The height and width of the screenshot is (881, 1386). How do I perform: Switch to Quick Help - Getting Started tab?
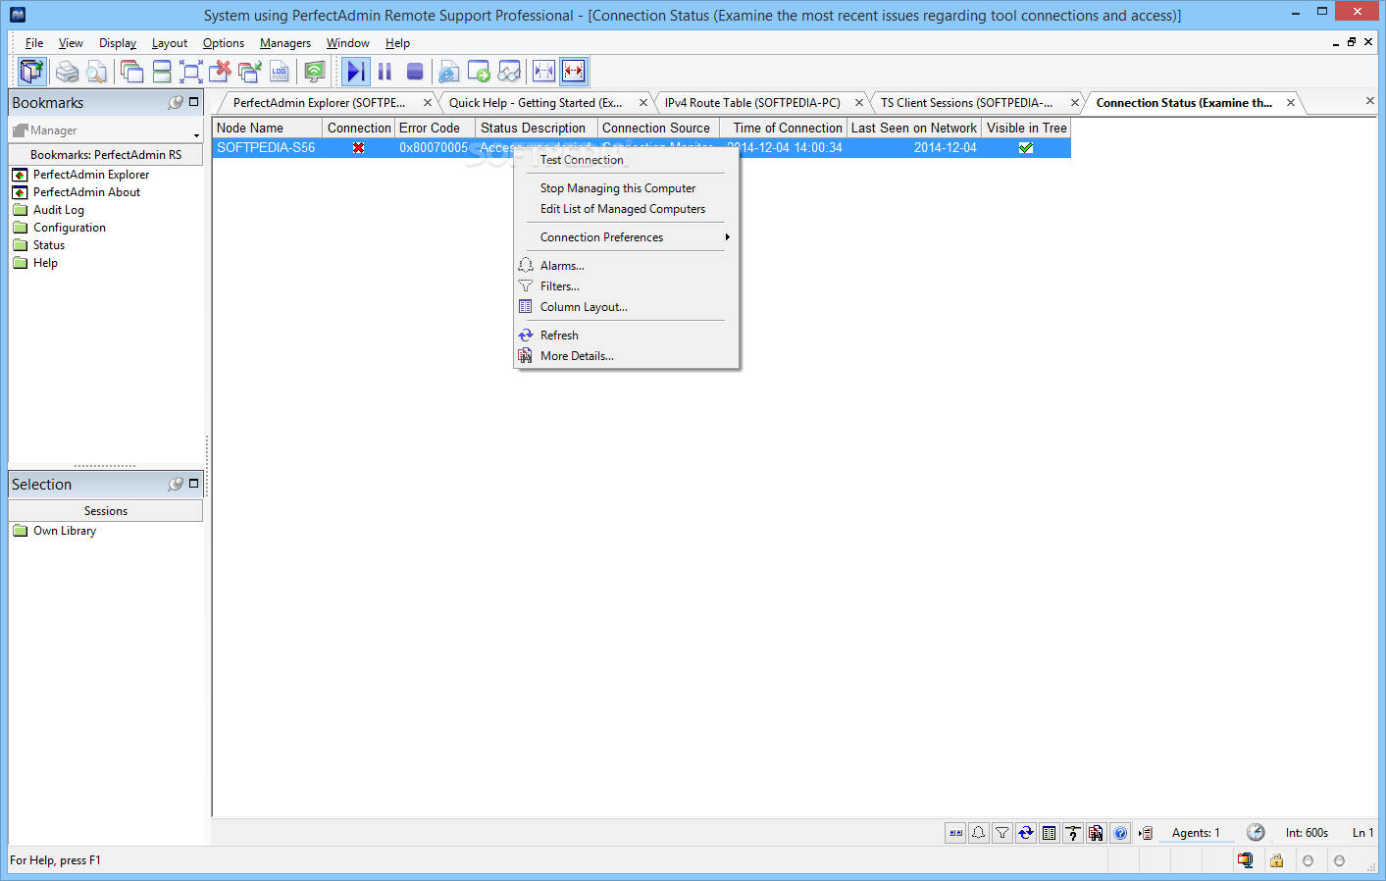pos(536,103)
